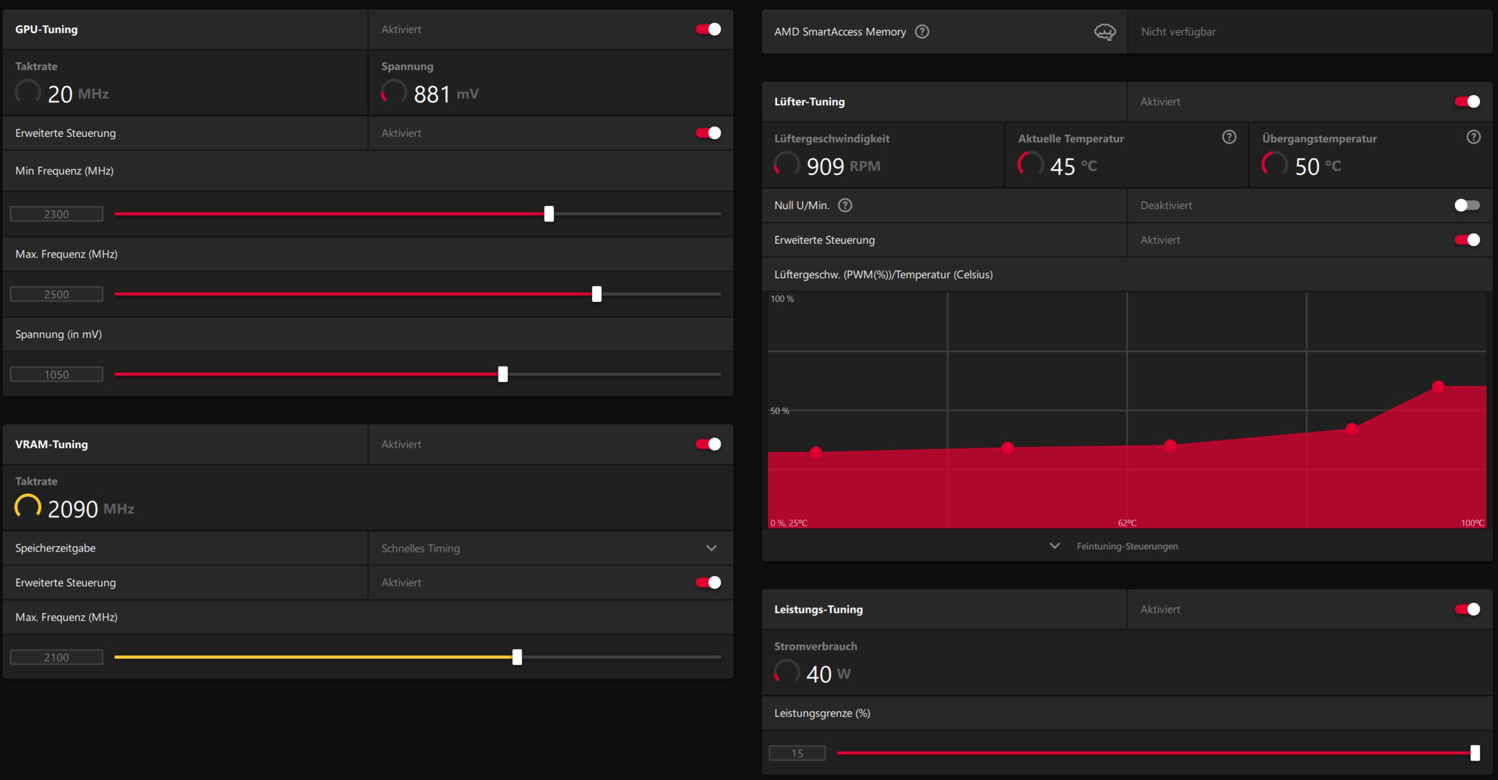
Task: Open help icon for Aktuelle Temperatur
Action: pyautogui.click(x=1229, y=137)
